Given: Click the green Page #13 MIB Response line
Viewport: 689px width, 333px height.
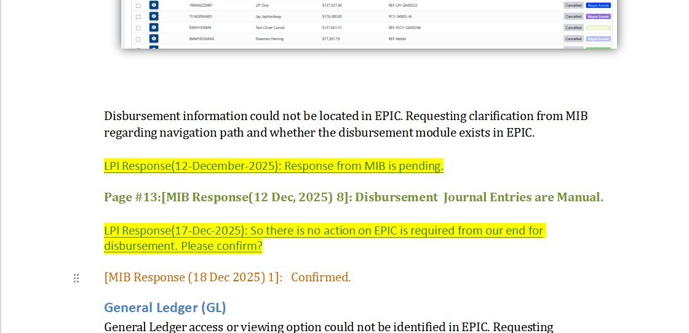Looking at the screenshot, I should (x=353, y=198).
